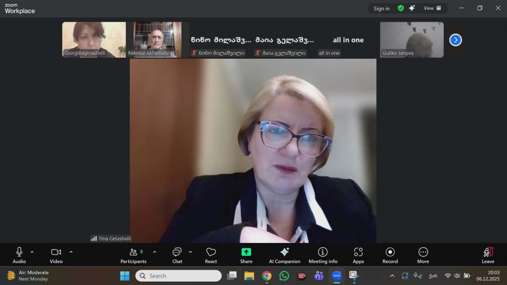Open the Chat panel
The image size is (507, 285).
point(177,255)
